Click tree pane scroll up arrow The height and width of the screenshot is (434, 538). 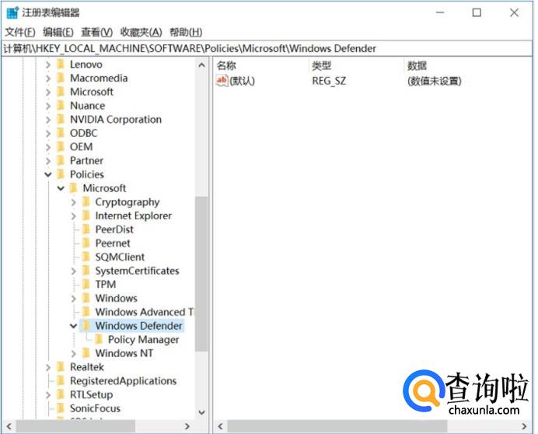[202, 65]
